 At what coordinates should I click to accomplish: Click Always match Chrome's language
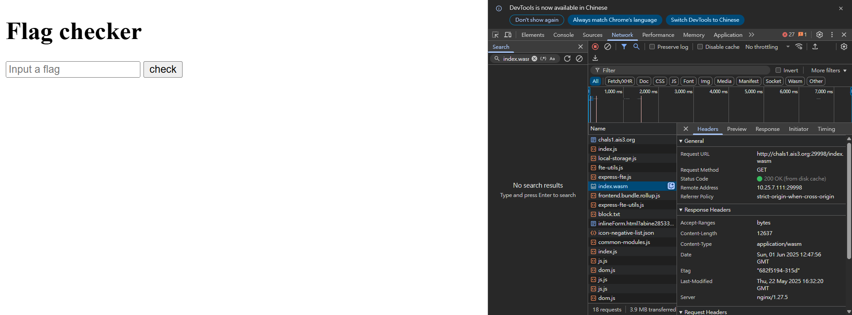[x=615, y=20]
